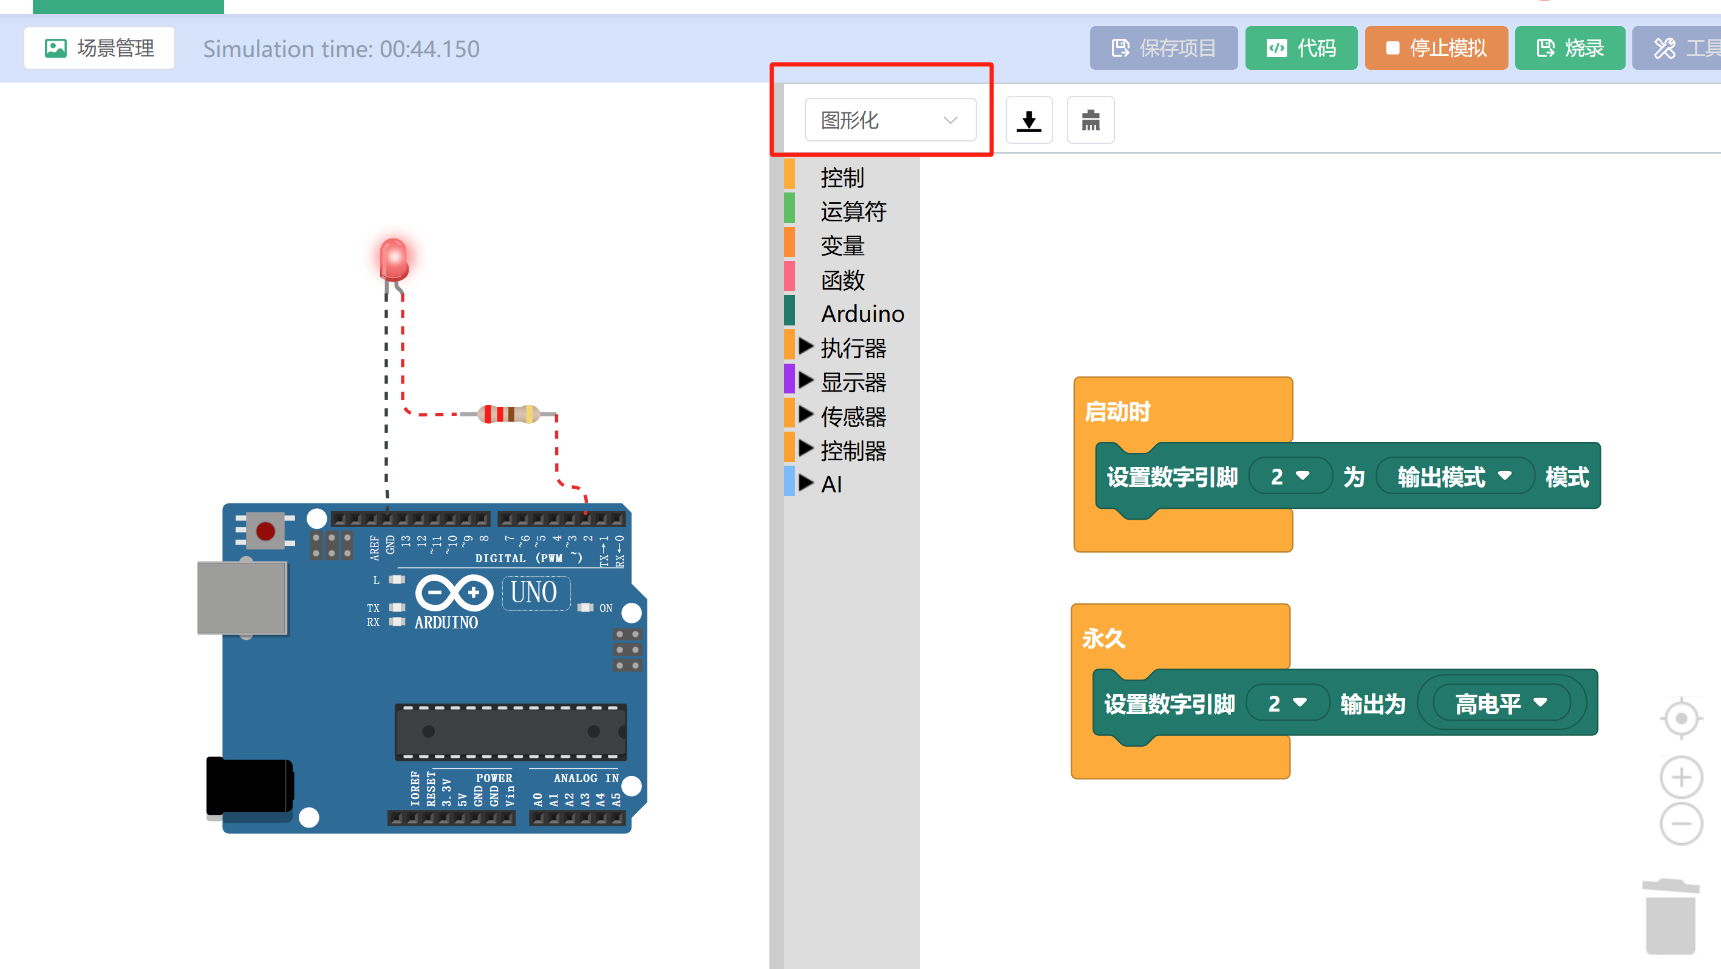Click the download arrow icon
Viewport: 1721px width, 969px height.
[x=1028, y=120]
